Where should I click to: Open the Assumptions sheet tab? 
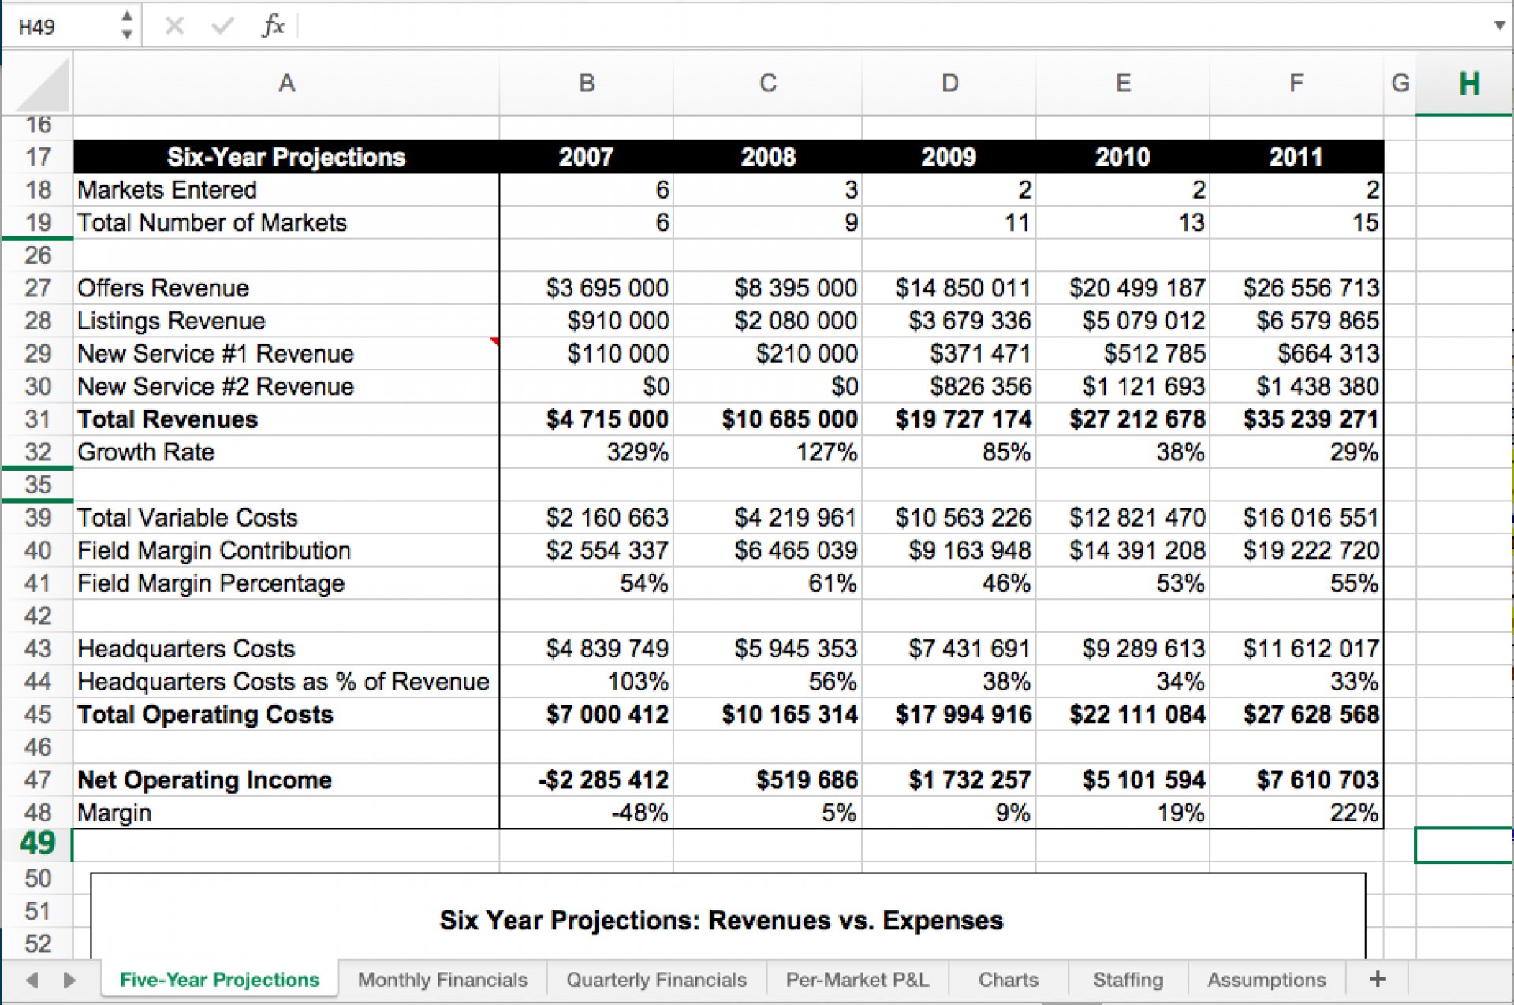1266,980
